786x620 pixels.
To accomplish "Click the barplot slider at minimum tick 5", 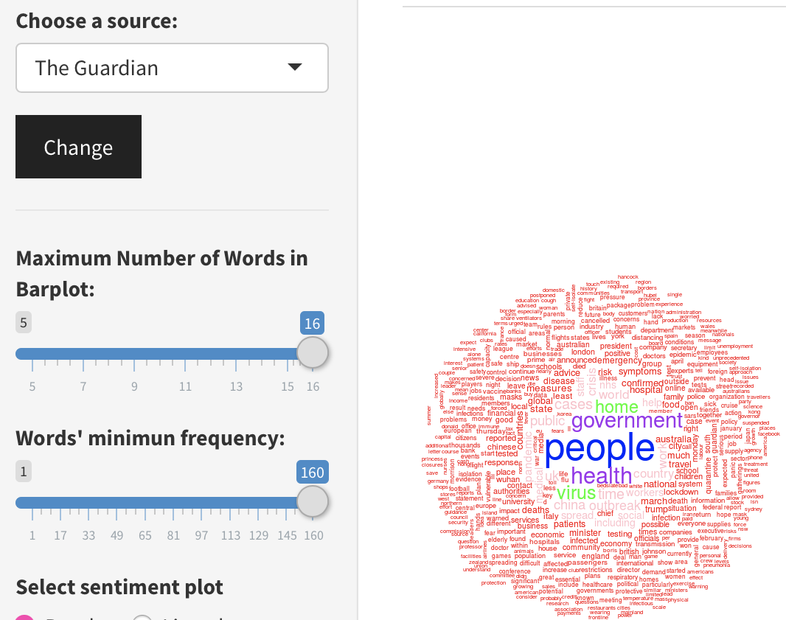I will pyautogui.click(x=32, y=355).
